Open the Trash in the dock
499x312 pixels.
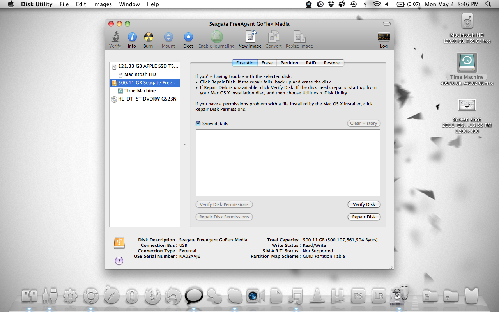click(x=471, y=296)
